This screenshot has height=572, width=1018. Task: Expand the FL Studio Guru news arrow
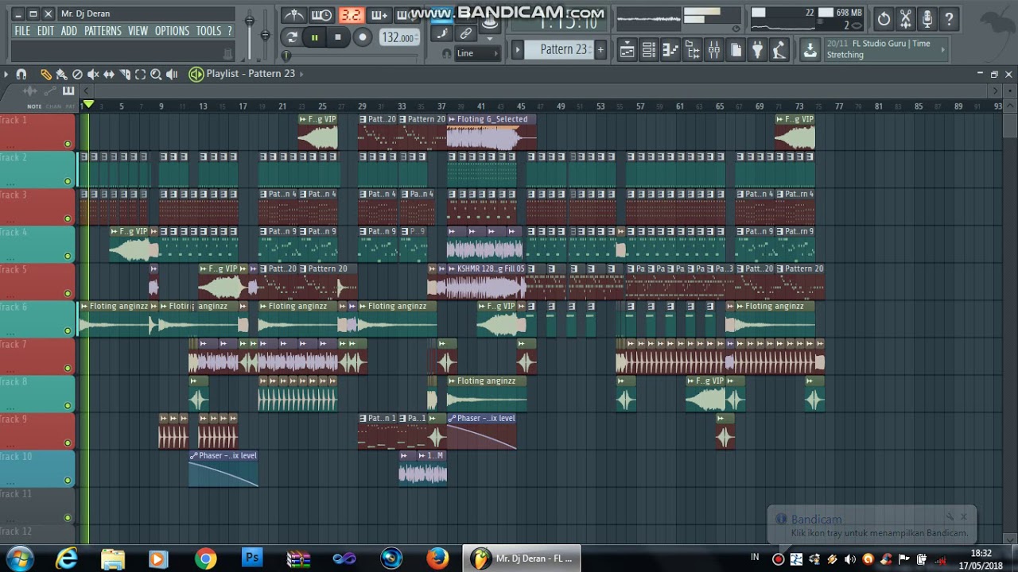pyautogui.click(x=943, y=49)
